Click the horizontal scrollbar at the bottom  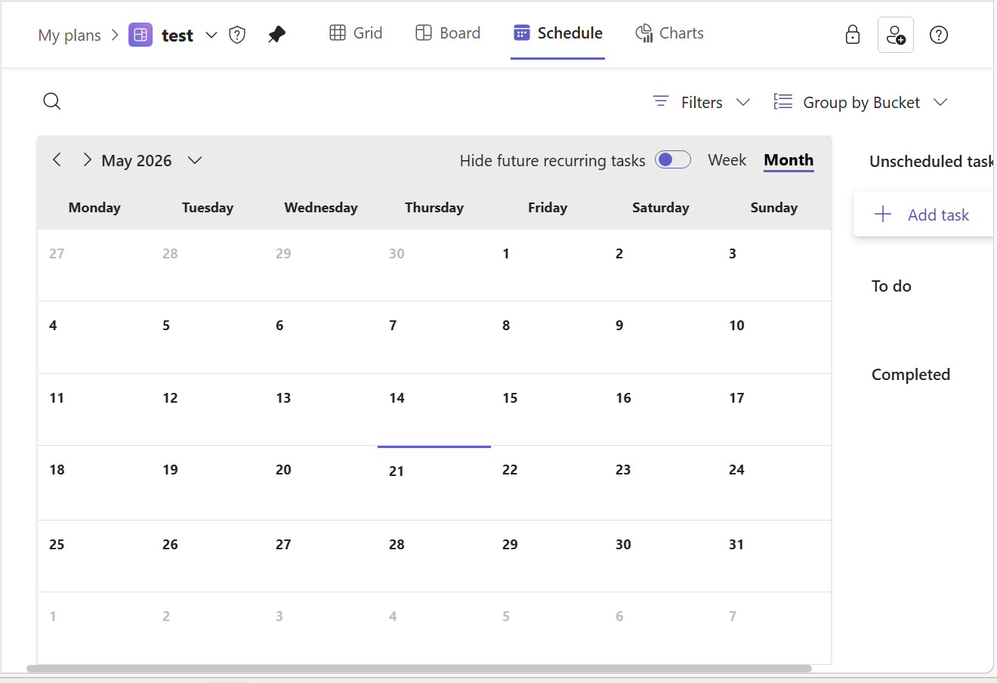coord(419,669)
